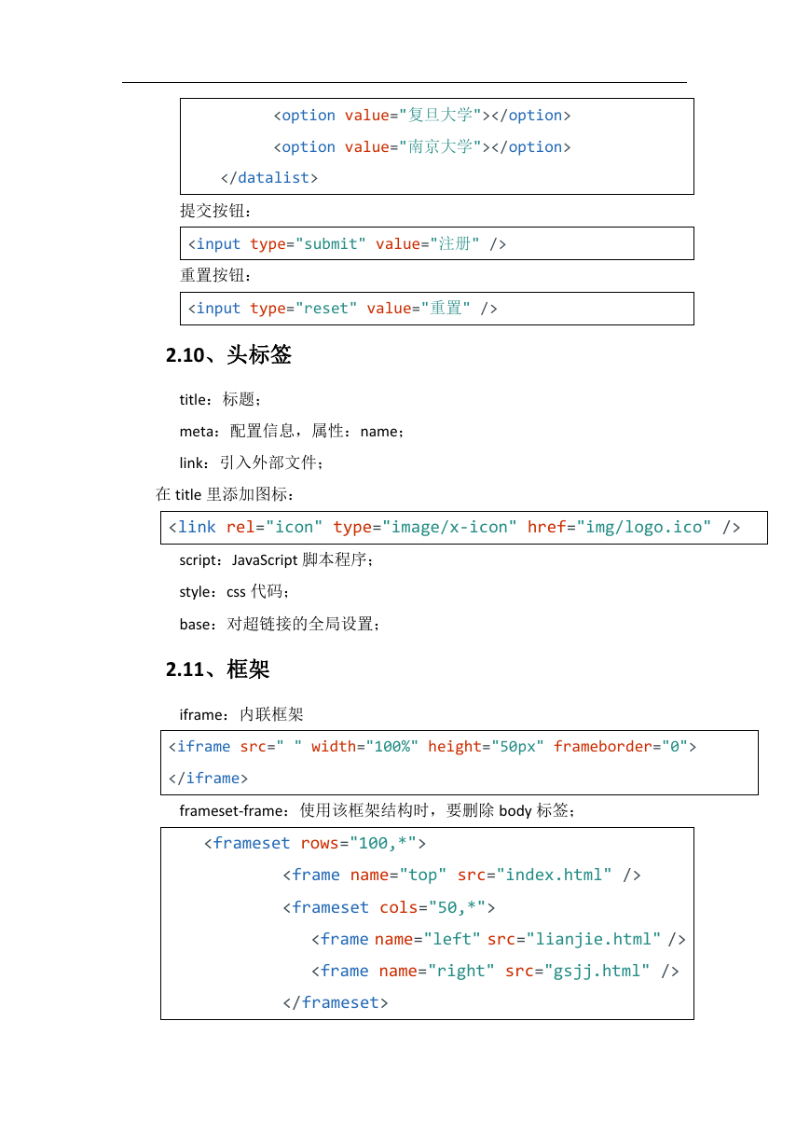Viewport: 810px width, 1145px height.
Task: Click the closing </iframe> tag
Action: [x=209, y=779]
